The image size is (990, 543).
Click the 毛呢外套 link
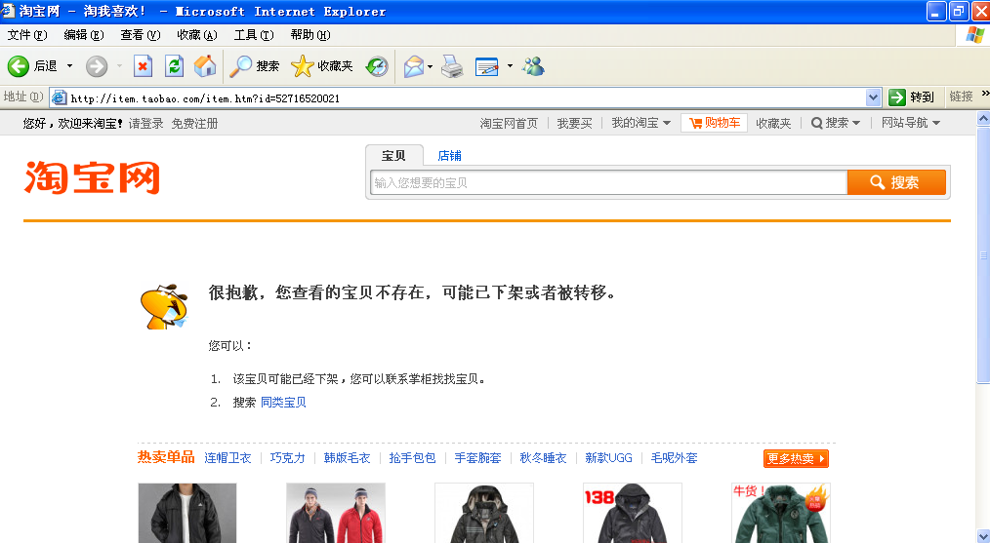pos(675,458)
